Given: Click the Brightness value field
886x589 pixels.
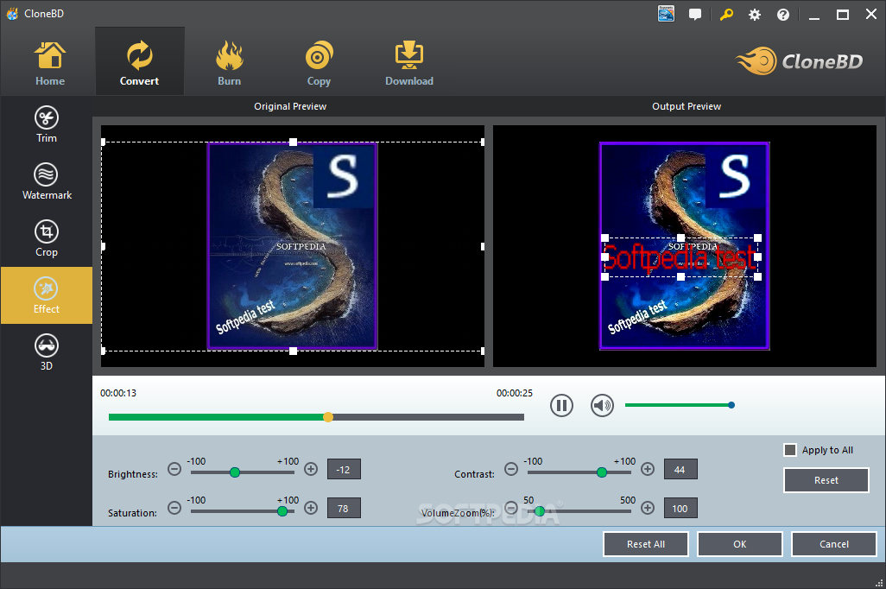Looking at the screenshot, I should coord(344,469).
